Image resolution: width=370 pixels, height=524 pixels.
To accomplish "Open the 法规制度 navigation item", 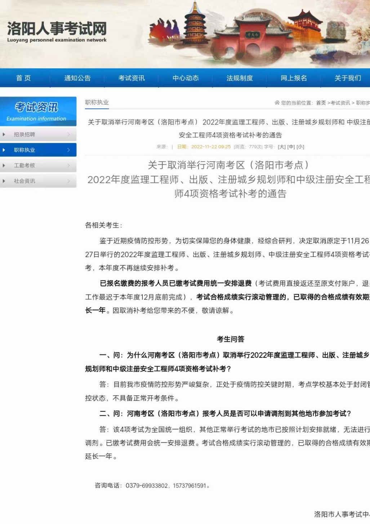I will click(x=240, y=78).
